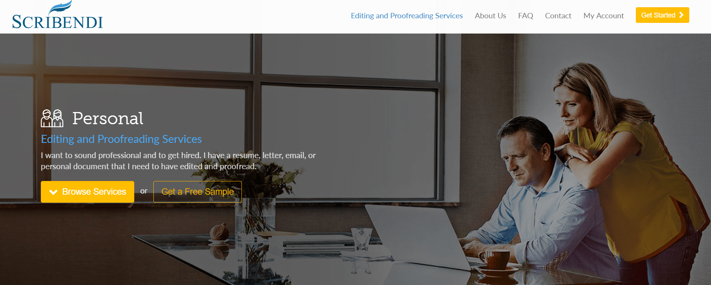711x285 pixels.
Task: Open My Account
Action: 603,16
